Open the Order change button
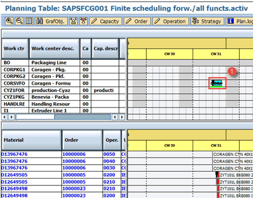Image resolution: width=253 pixels, height=198 pixels. (x=136, y=21)
